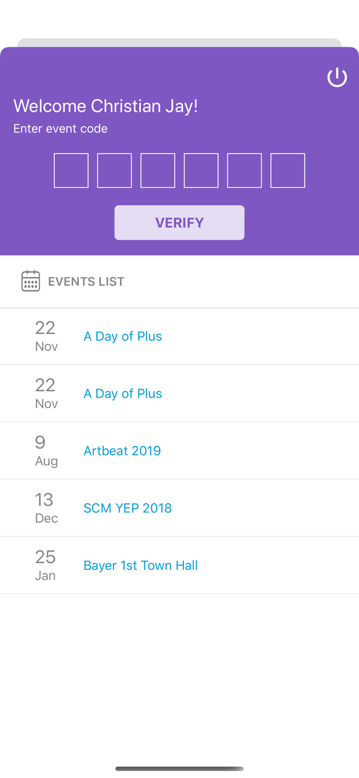The height and width of the screenshot is (778, 359).
Task: Click the 9 Aug date marker
Action: (x=45, y=450)
